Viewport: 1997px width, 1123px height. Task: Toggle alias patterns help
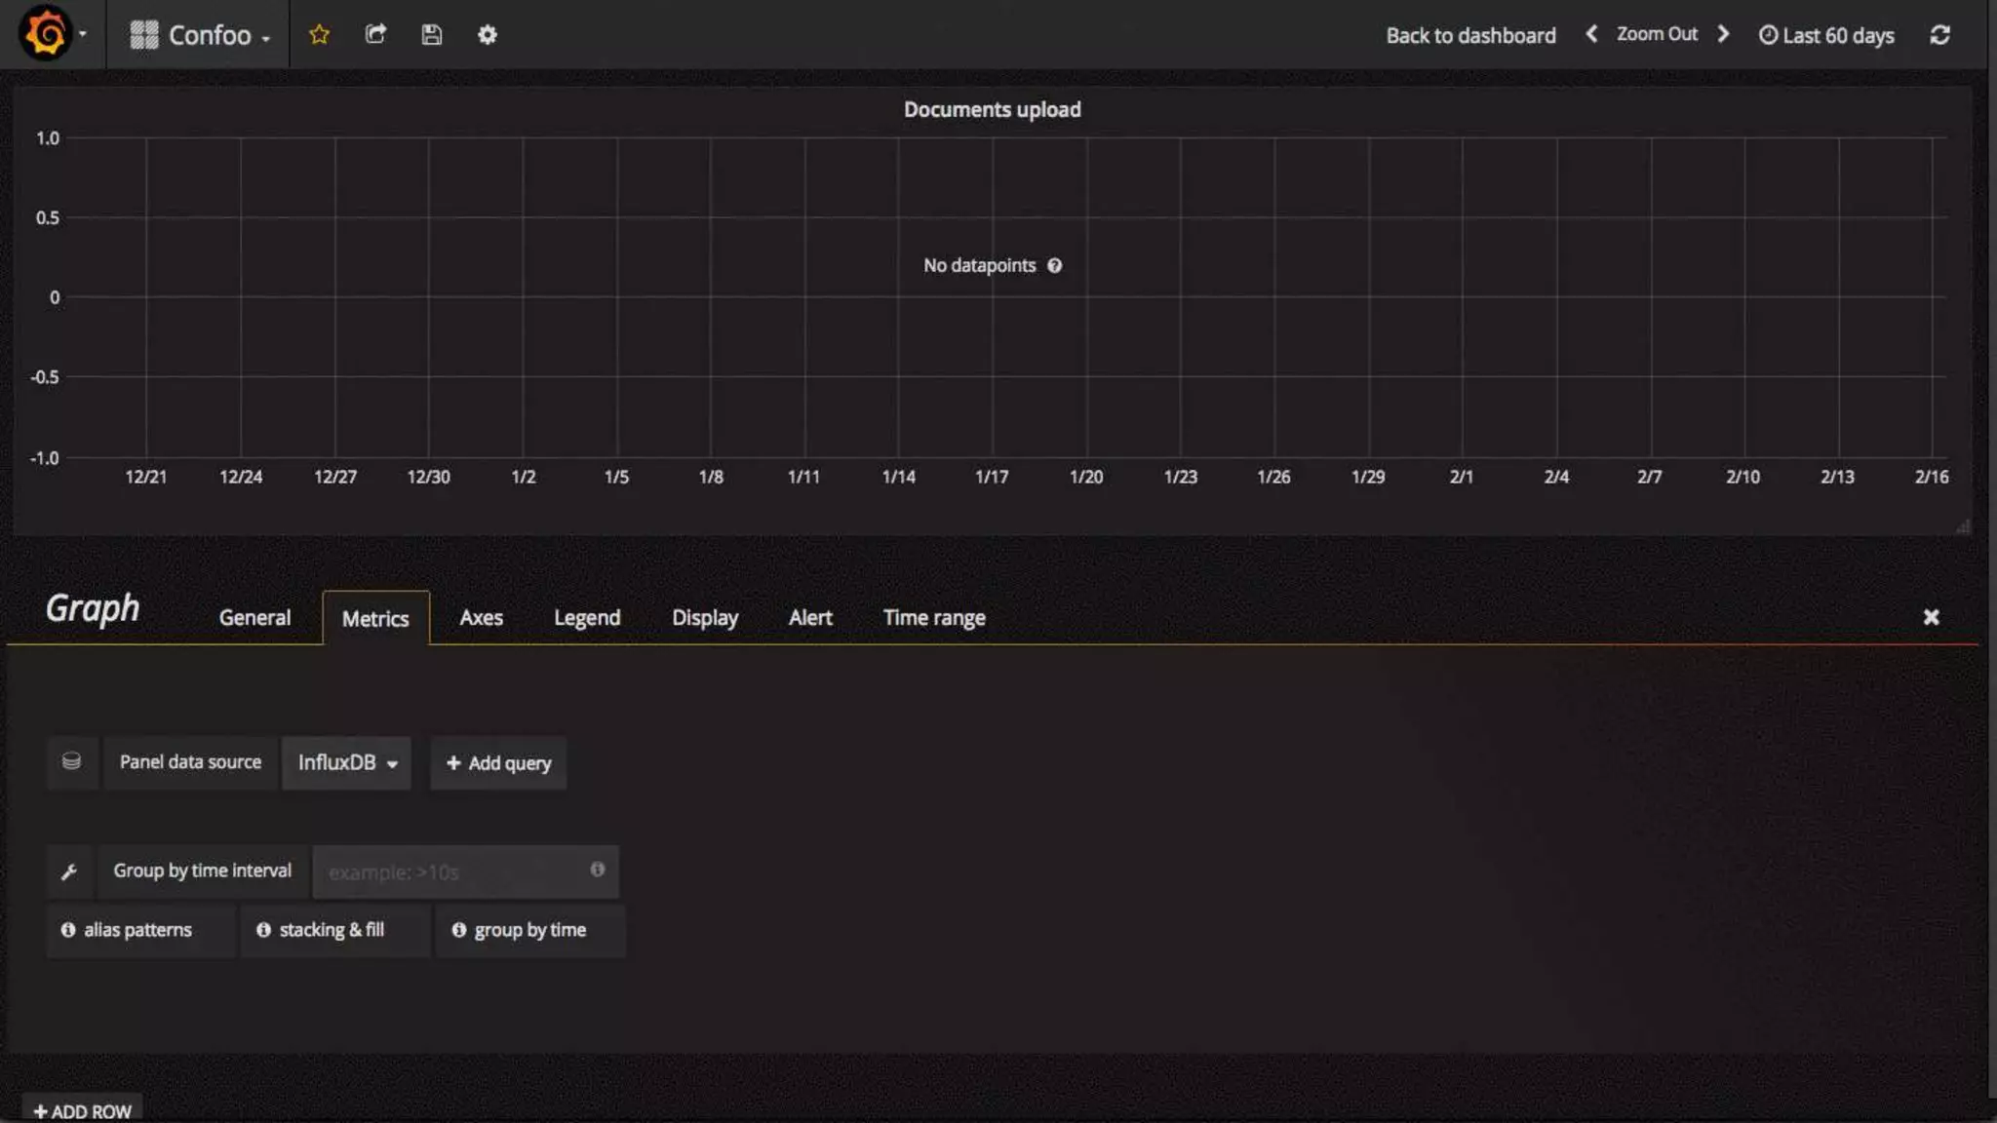pos(128,930)
